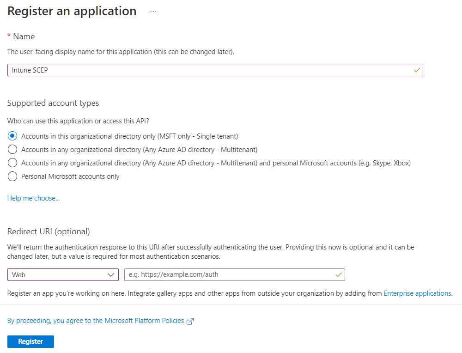Click the Register an application page title
Screen dimensions: 462x353
(72, 11)
